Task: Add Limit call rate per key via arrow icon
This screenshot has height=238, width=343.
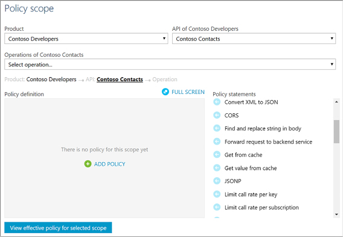Action: 217,194
